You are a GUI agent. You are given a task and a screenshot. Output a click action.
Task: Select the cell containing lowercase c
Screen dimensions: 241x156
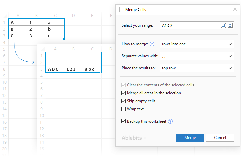pyautogui.click(x=55, y=36)
